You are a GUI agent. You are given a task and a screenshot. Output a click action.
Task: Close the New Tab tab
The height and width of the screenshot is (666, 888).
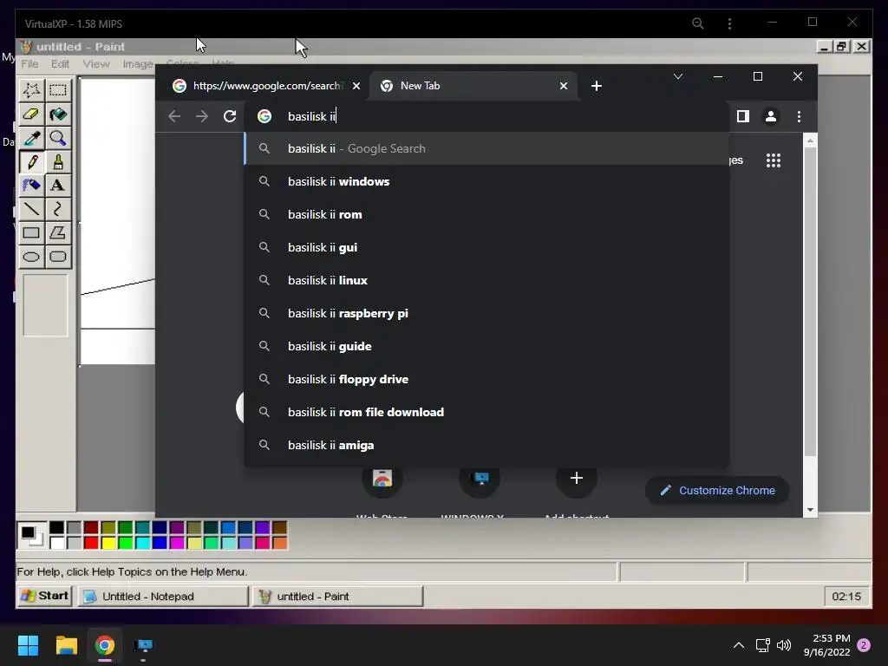click(564, 86)
